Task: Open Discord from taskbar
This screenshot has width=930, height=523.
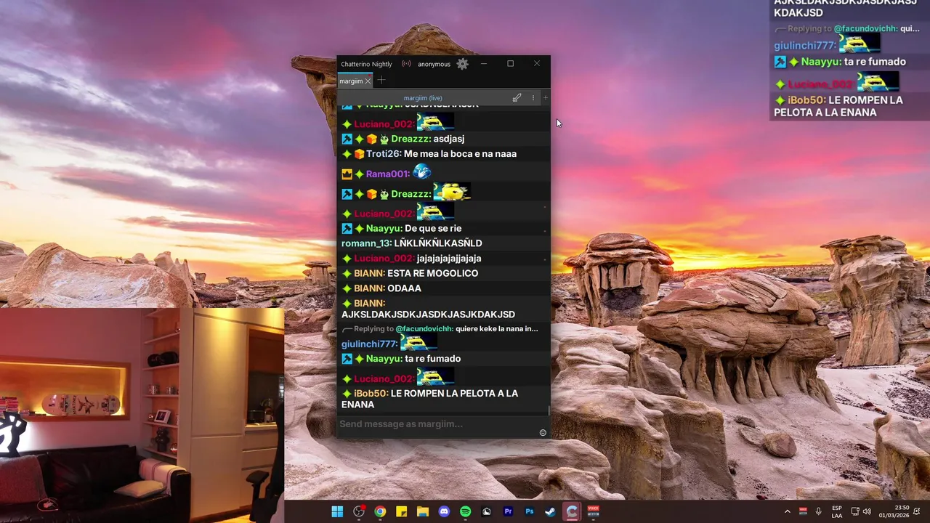Action: point(444,511)
